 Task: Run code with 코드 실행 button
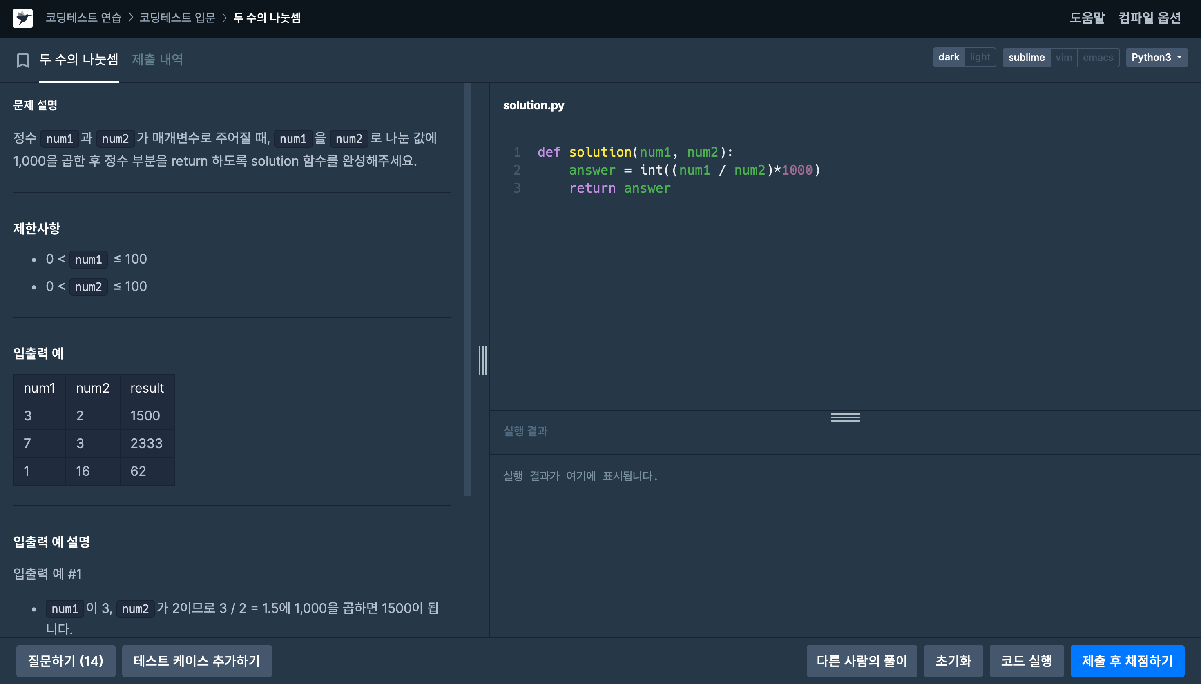(1026, 660)
